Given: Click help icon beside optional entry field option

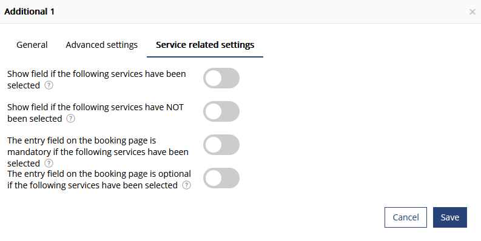Looking at the screenshot, I should pos(186,185).
